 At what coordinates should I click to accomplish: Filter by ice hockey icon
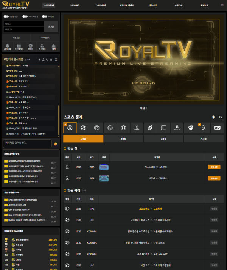coord(137,127)
